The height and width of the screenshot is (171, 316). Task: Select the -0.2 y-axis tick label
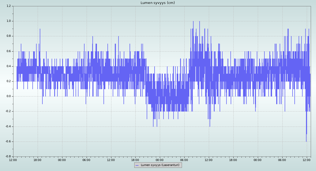[x=8, y=111]
